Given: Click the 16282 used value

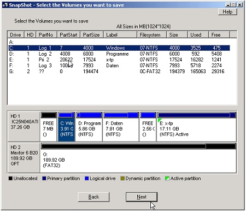Looking at the screenshot, I should [x=197, y=60].
